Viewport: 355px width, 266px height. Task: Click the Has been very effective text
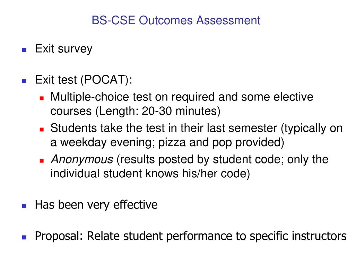click(x=96, y=205)
